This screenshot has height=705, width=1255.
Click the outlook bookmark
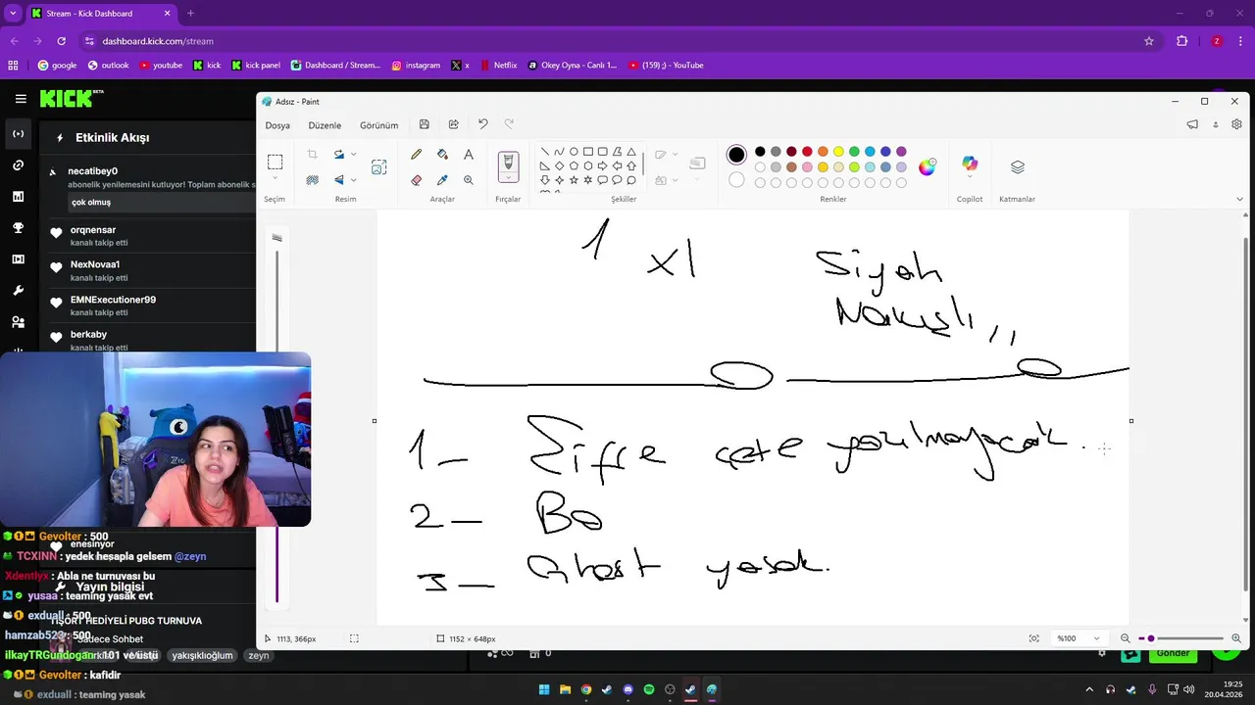click(x=109, y=66)
